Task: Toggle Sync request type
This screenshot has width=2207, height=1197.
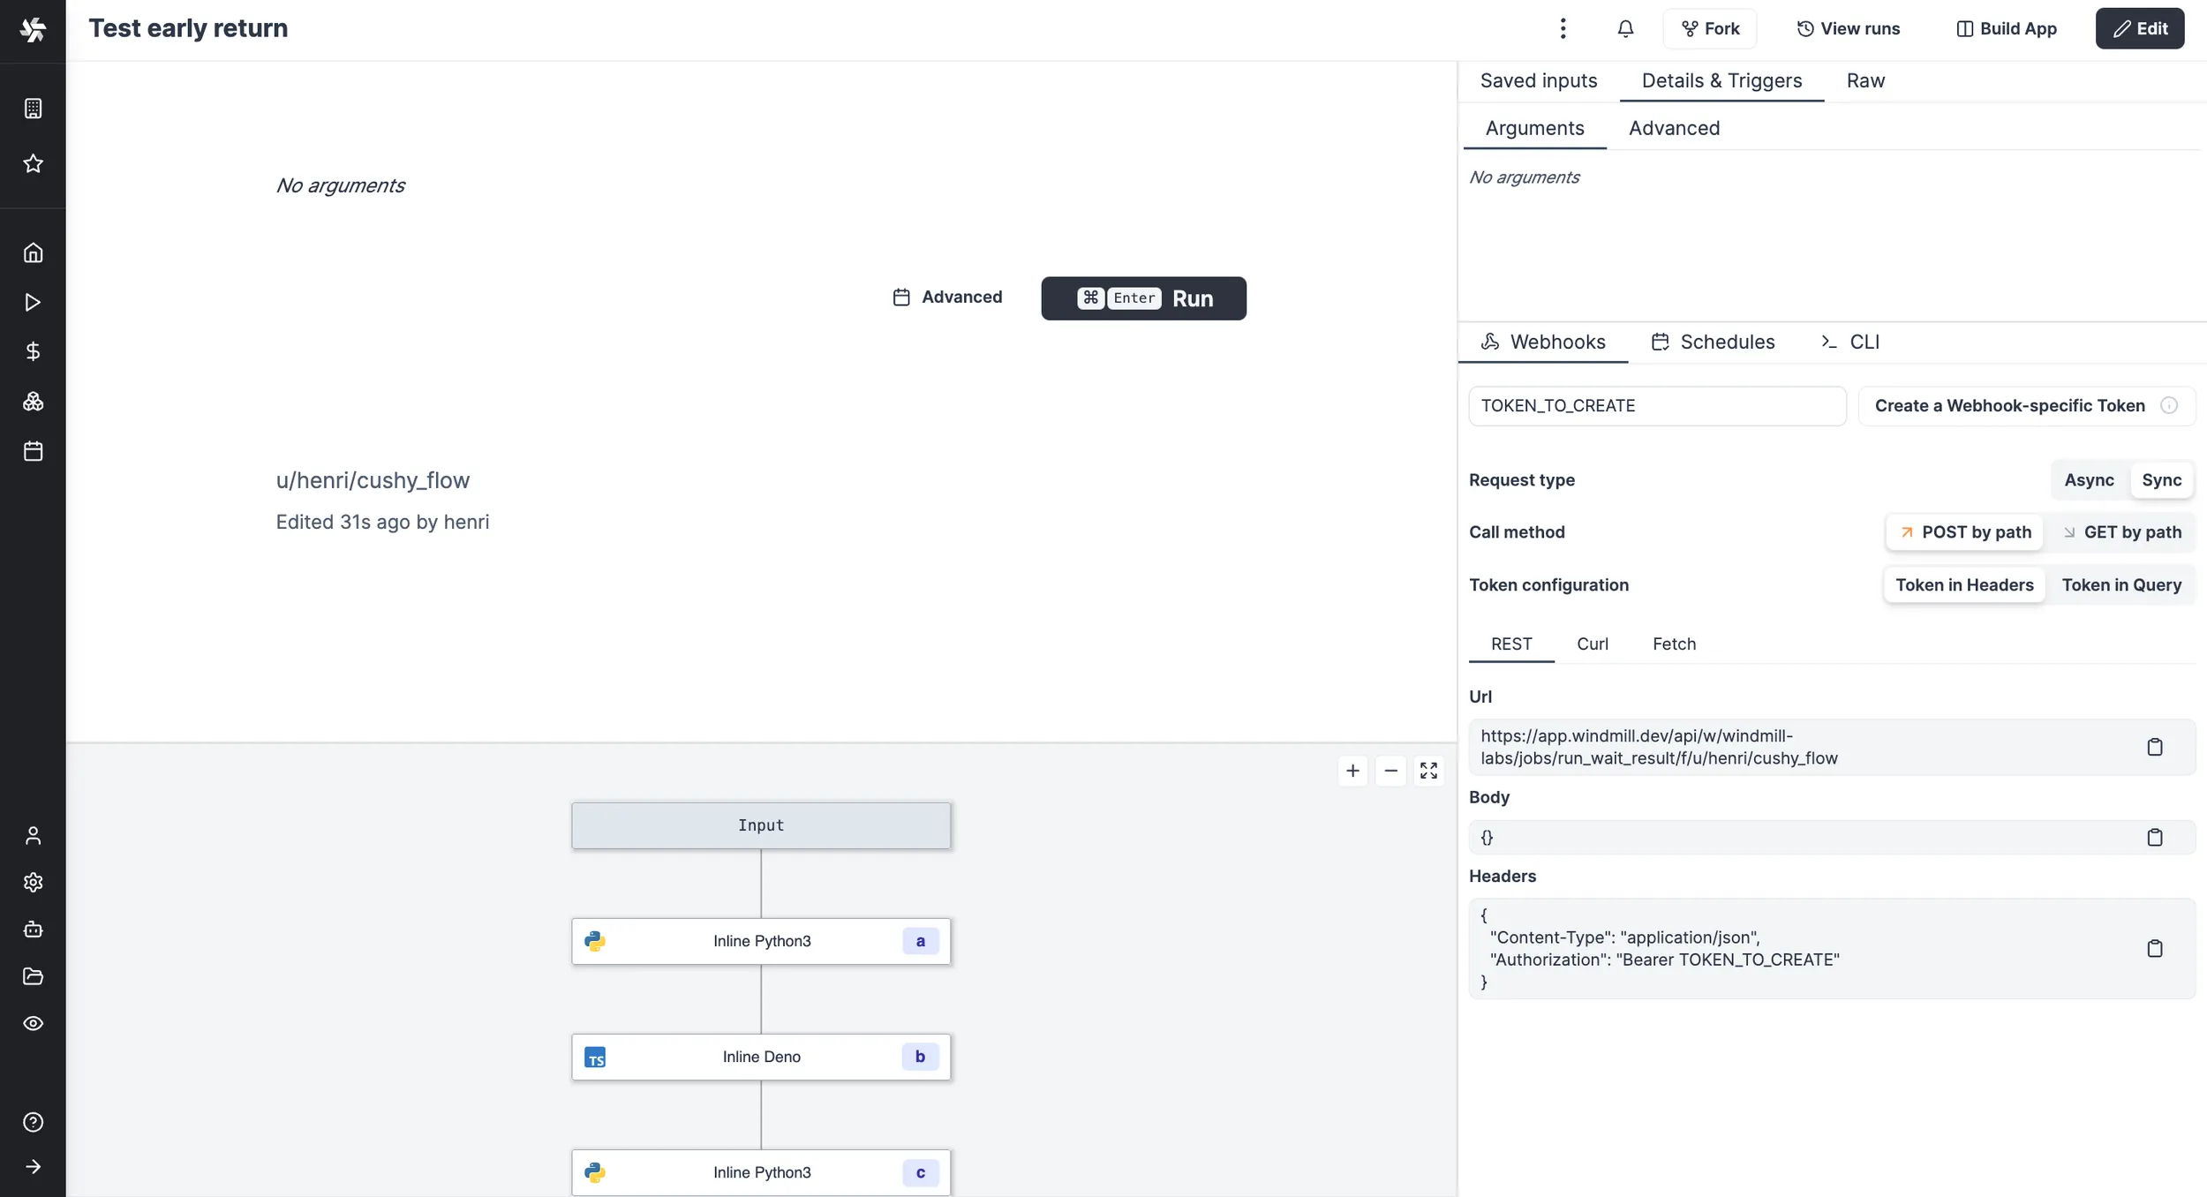Action: click(2163, 479)
